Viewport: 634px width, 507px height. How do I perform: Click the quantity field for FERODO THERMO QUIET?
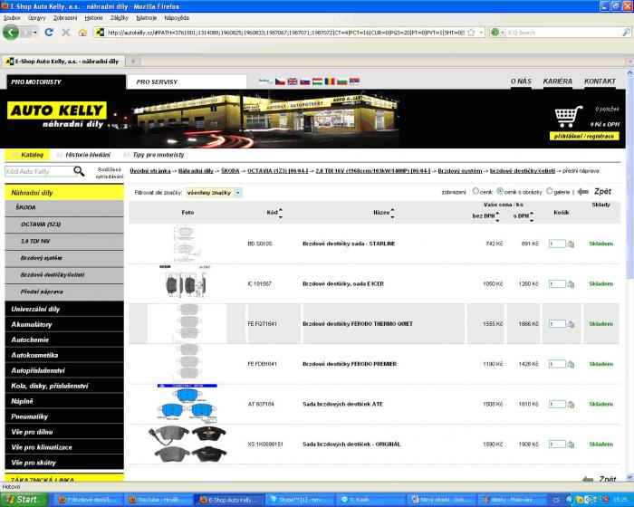(557, 324)
